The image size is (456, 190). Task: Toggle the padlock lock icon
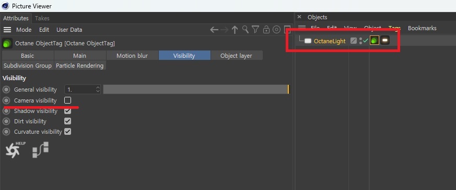point(266,30)
